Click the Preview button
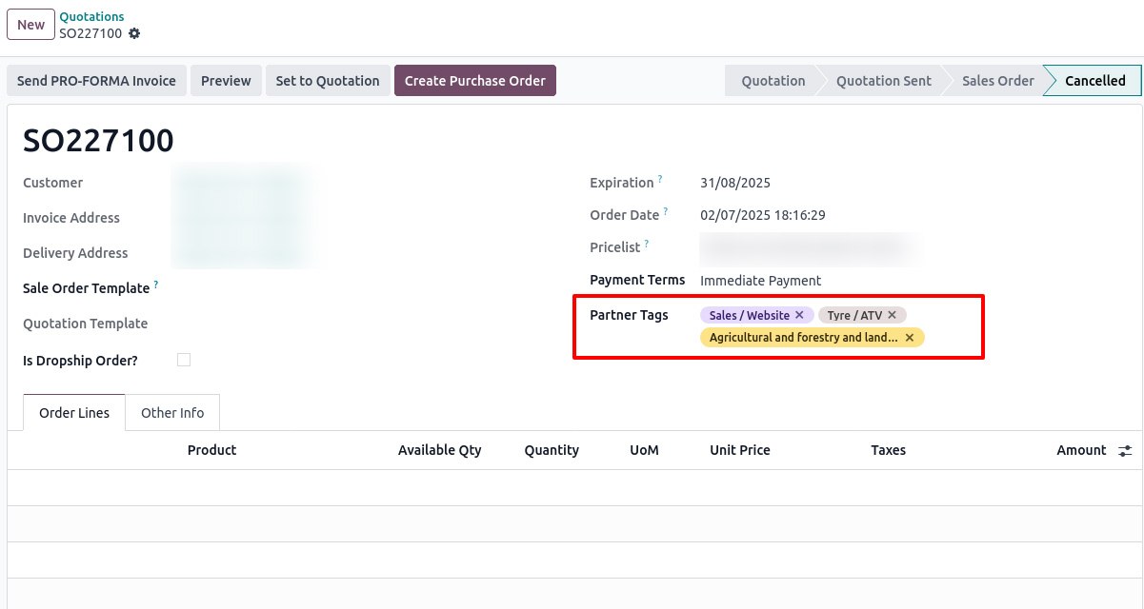1144x609 pixels. point(226,81)
